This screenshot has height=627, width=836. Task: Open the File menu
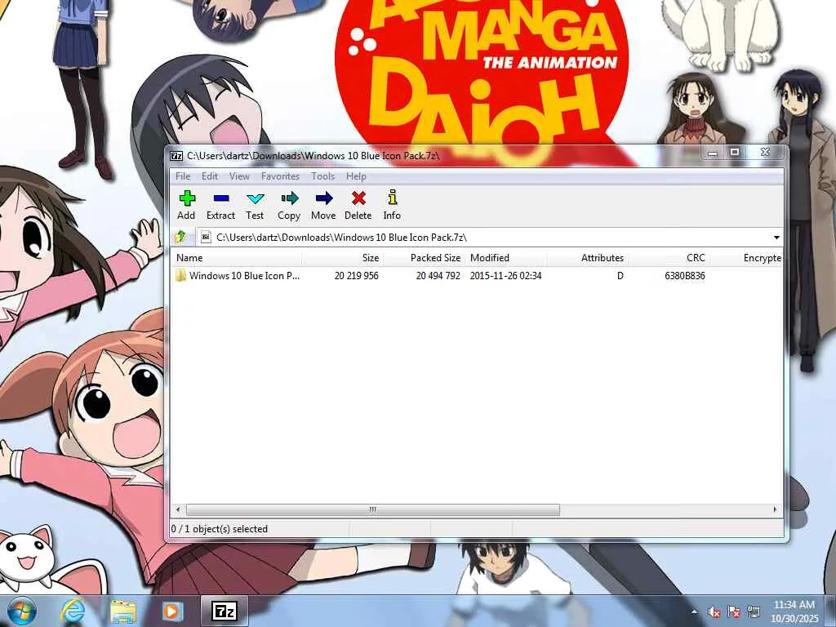(x=183, y=176)
